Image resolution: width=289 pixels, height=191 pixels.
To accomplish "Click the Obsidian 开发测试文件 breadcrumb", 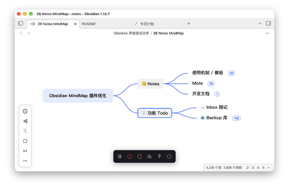I will 131,33.
